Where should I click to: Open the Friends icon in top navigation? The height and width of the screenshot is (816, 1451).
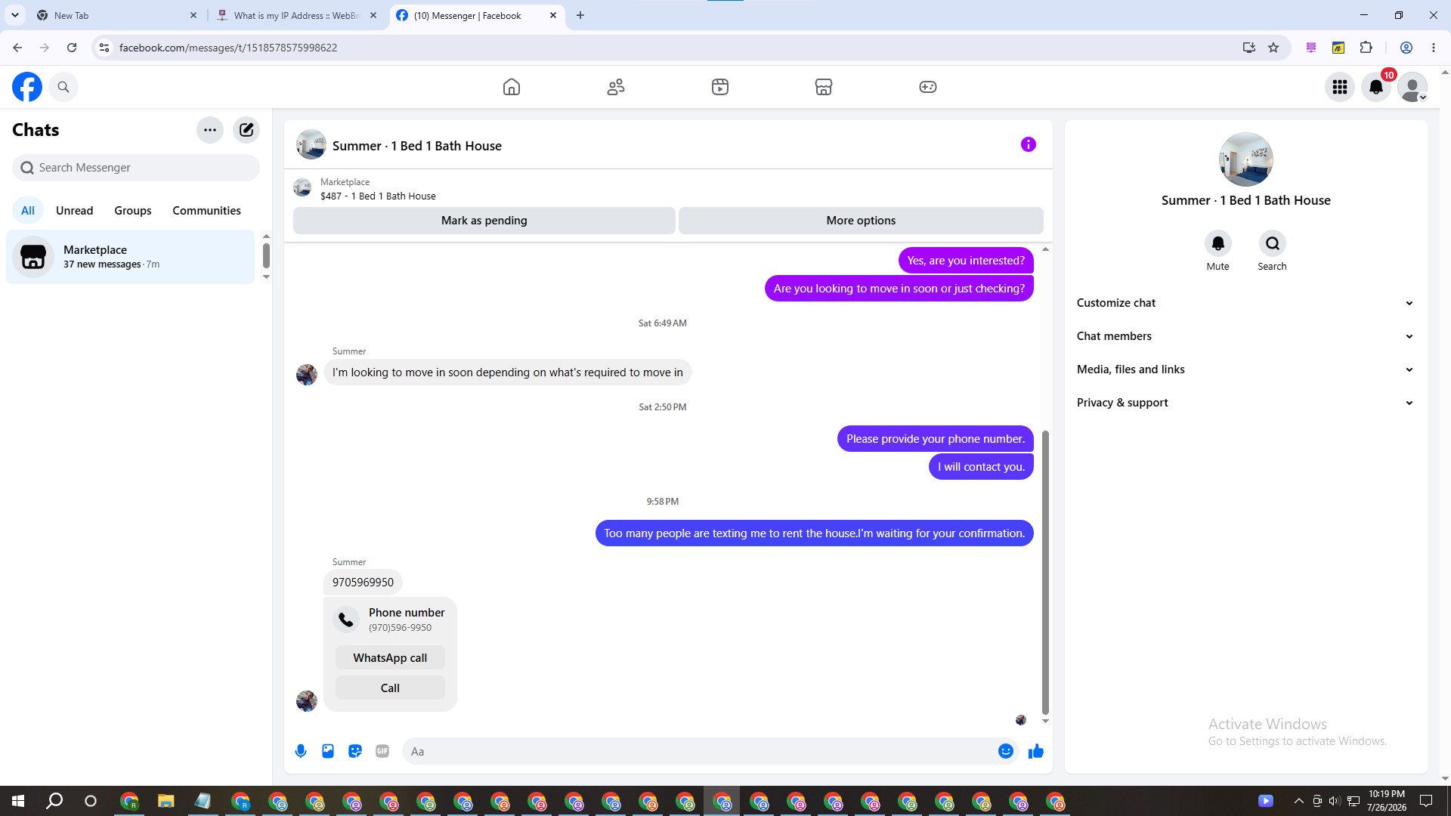point(616,87)
